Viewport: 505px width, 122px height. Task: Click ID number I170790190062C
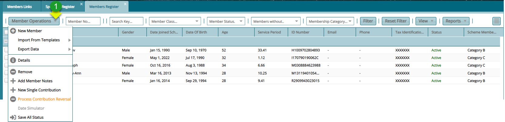tap(305, 58)
